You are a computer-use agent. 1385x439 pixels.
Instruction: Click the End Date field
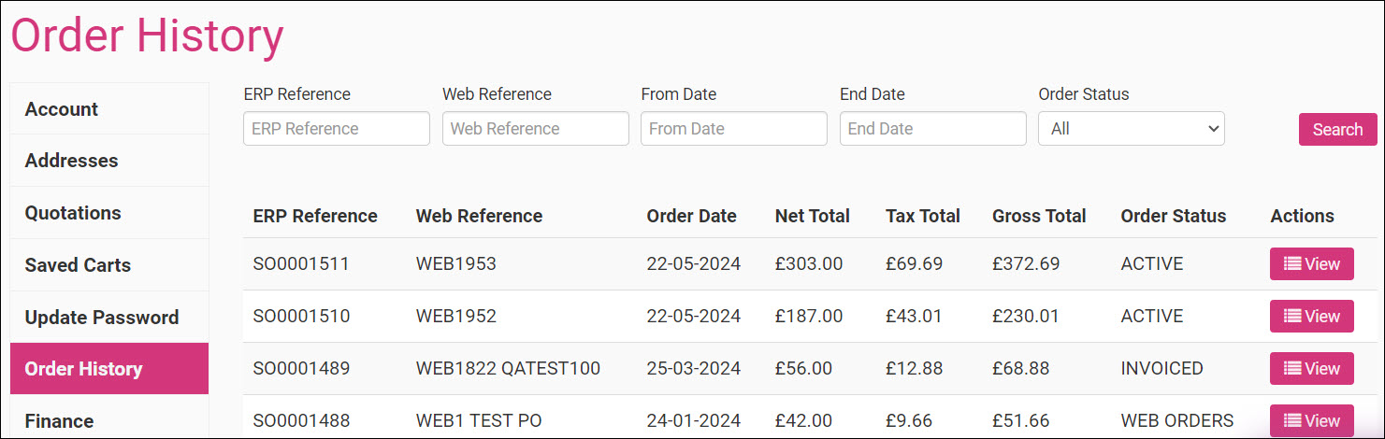[x=932, y=129]
